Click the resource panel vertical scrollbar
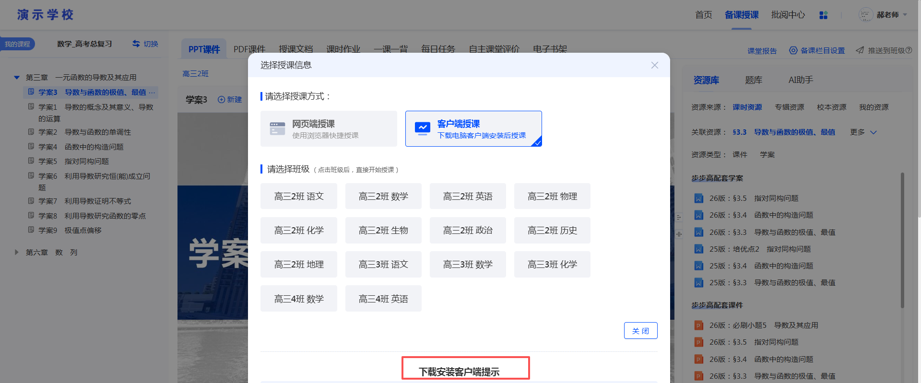The width and height of the screenshot is (921, 383). tap(902, 240)
